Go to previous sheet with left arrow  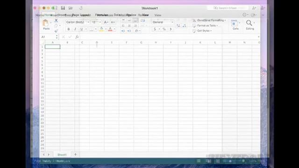tap(43, 154)
